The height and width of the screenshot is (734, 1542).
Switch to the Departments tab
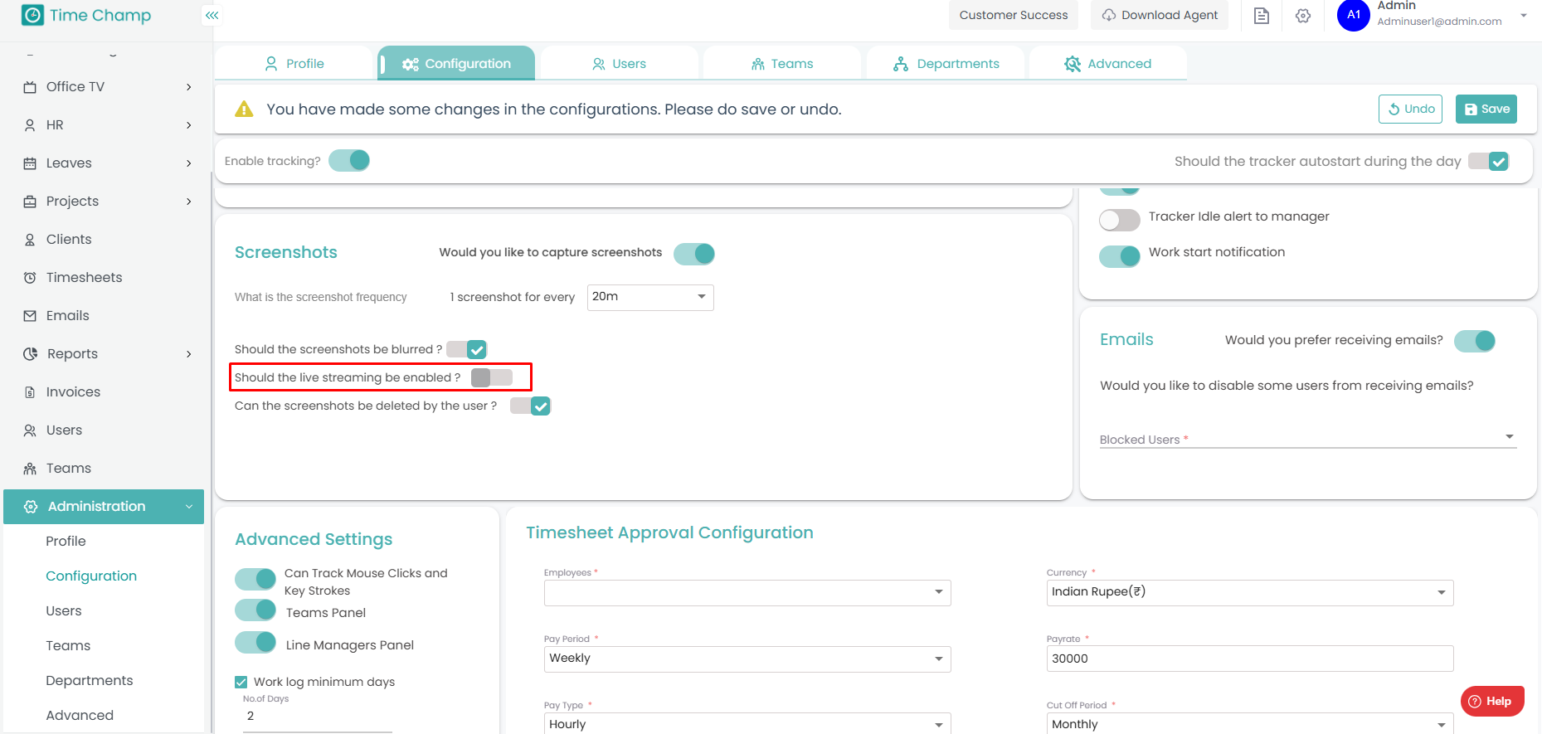click(x=946, y=64)
